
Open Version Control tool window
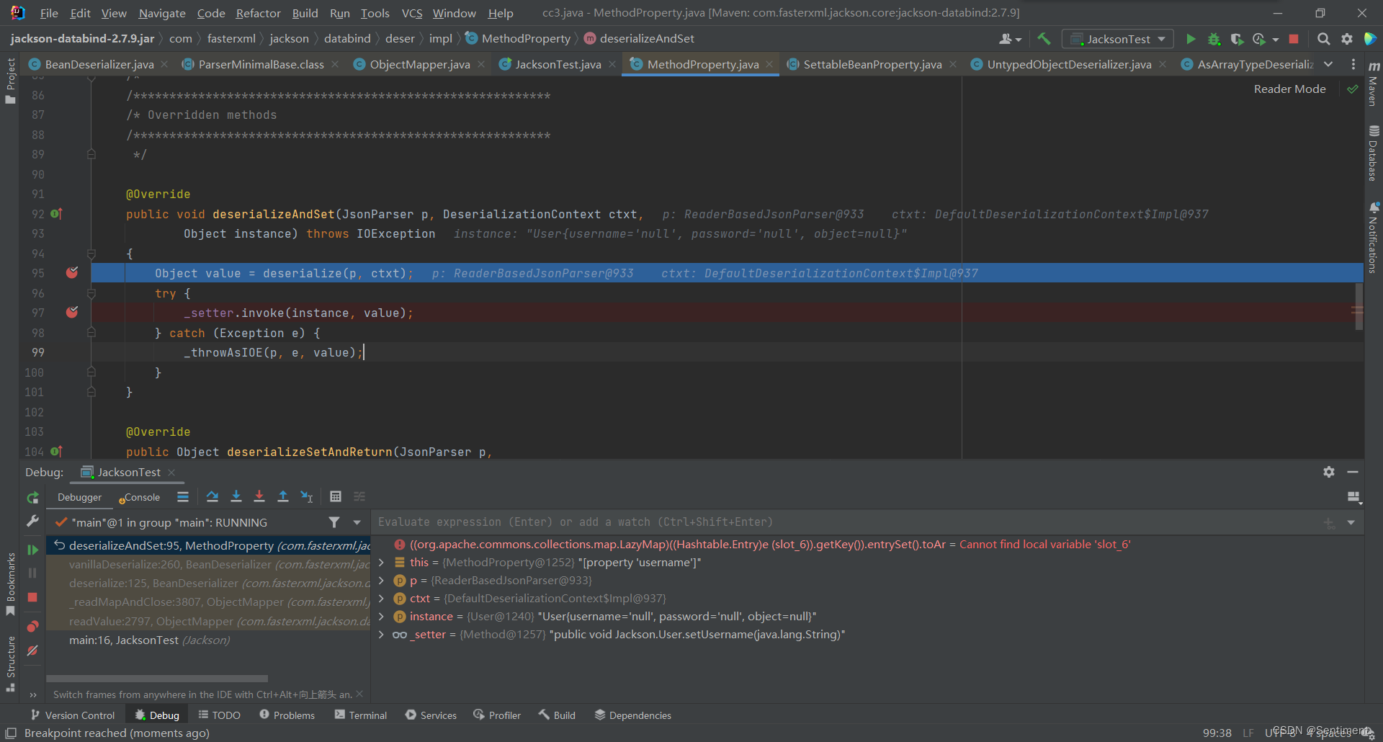coord(73,715)
